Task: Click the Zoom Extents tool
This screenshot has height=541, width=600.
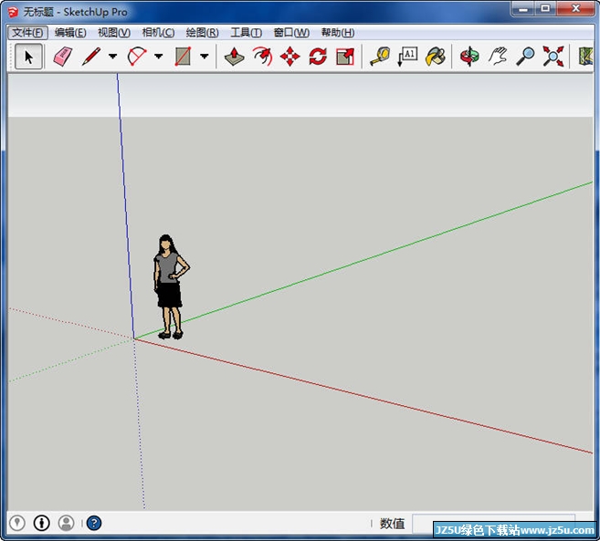Action: (x=553, y=57)
